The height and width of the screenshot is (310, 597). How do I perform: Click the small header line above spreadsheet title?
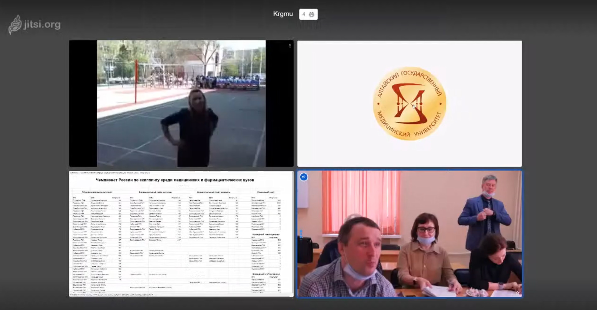point(110,173)
